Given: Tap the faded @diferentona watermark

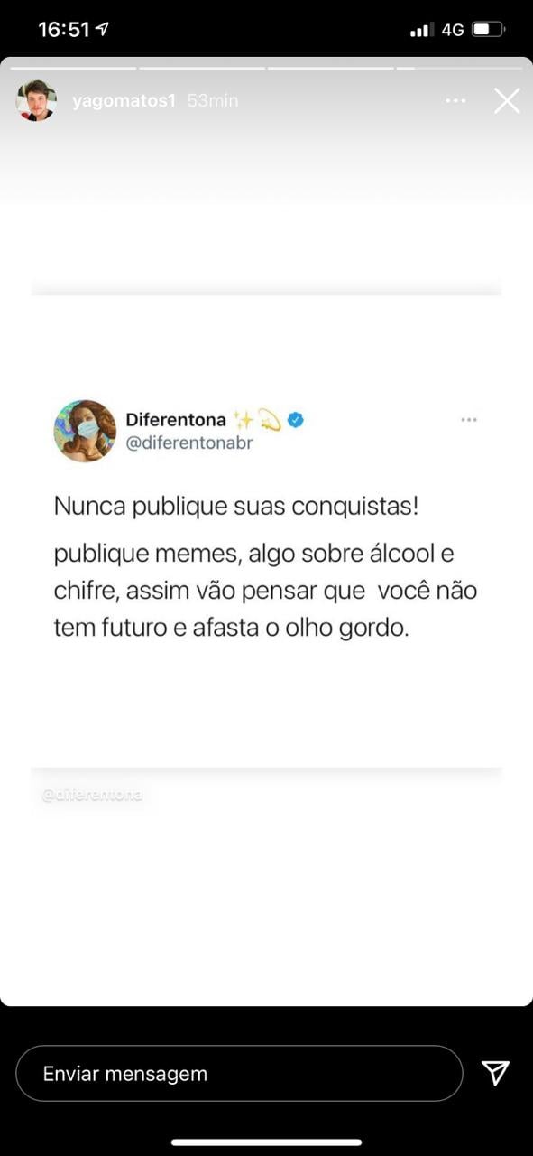Looking at the screenshot, I should pos(92,796).
